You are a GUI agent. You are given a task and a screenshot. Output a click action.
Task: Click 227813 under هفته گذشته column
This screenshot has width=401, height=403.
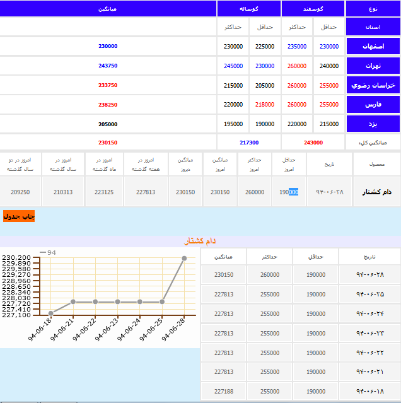click(146, 192)
